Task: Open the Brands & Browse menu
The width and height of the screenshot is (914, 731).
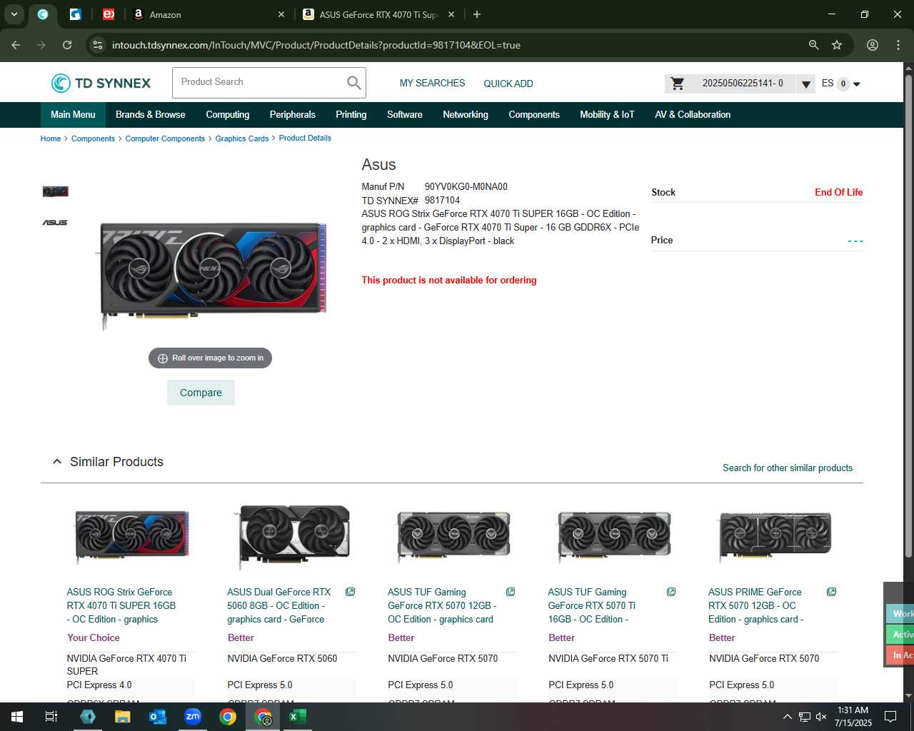Action: (x=150, y=115)
